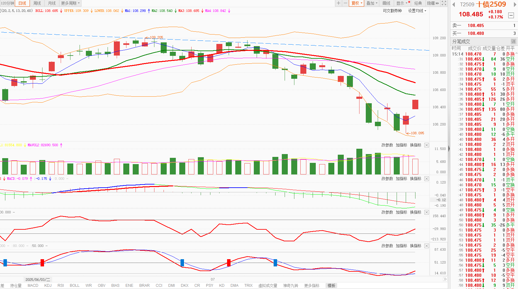Switch to 日线 daily chart tab

click(22, 3)
